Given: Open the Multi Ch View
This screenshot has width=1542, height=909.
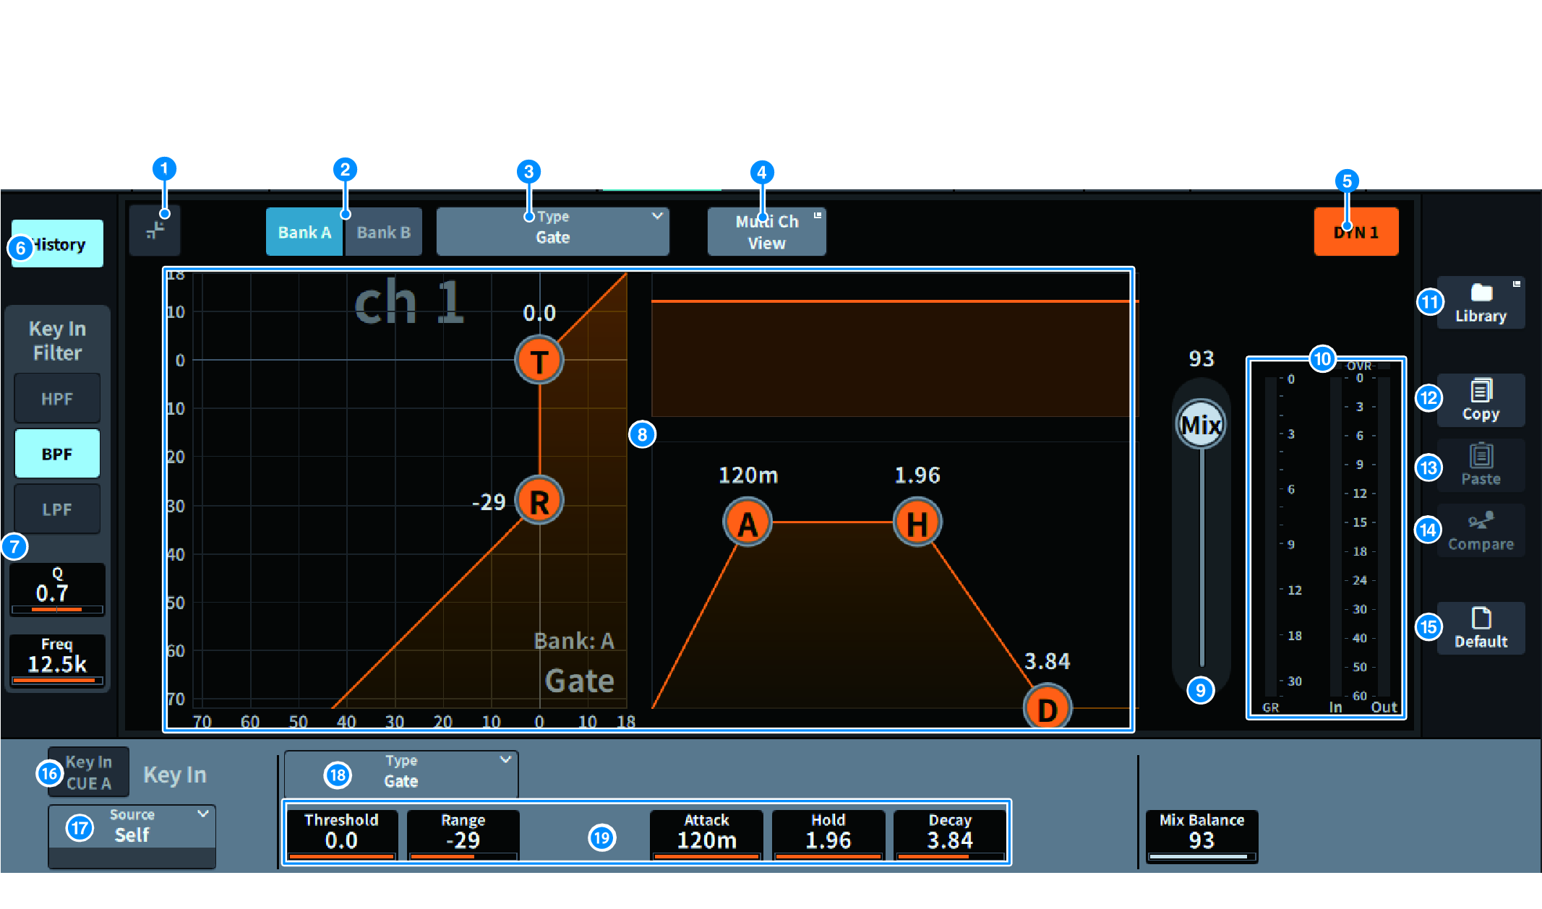Looking at the screenshot, I should [766, 232].
